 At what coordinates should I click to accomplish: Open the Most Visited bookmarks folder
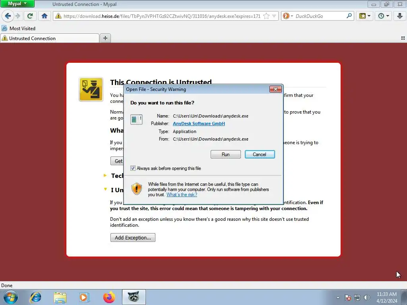pos(18,28)
